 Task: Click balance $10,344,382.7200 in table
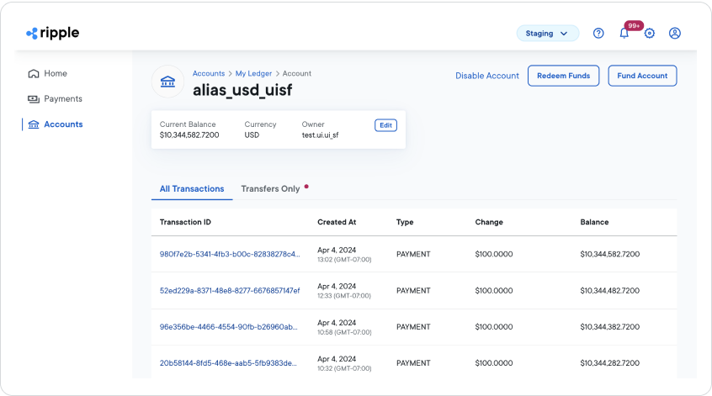[610, 326]
